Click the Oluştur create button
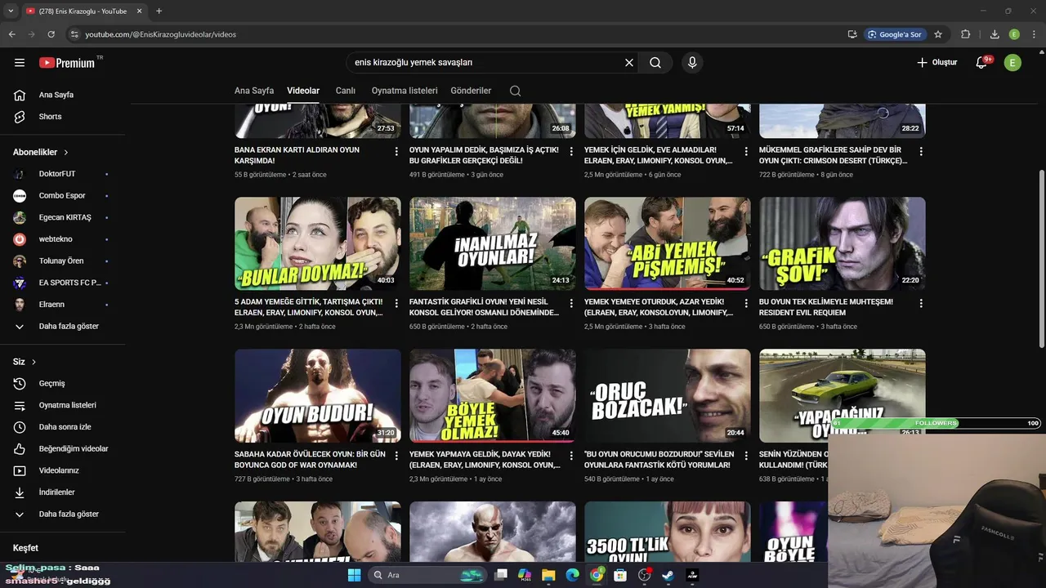1046x588 pixels. [x=936, y=63]
